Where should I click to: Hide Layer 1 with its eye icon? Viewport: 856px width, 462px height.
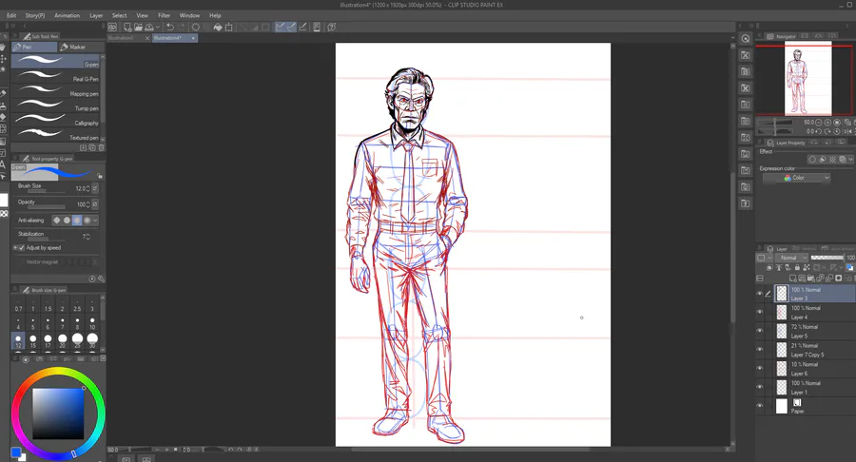coord(759,387)
